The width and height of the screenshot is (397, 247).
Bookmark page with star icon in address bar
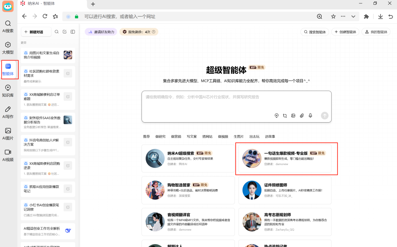pos(333,17)
